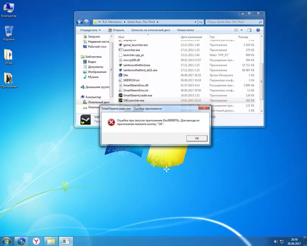The width and height of the screenshot is (307, 246).
Task: Sort by Тип column header
Action: (212, 37)
